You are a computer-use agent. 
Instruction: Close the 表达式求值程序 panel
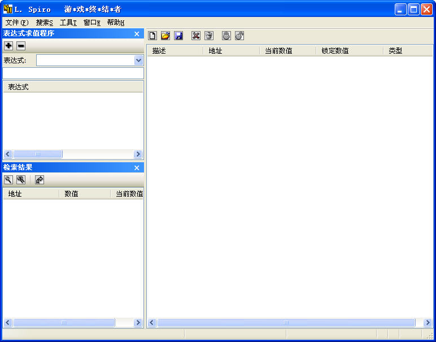pyautogui.click(x=137, y=34)
